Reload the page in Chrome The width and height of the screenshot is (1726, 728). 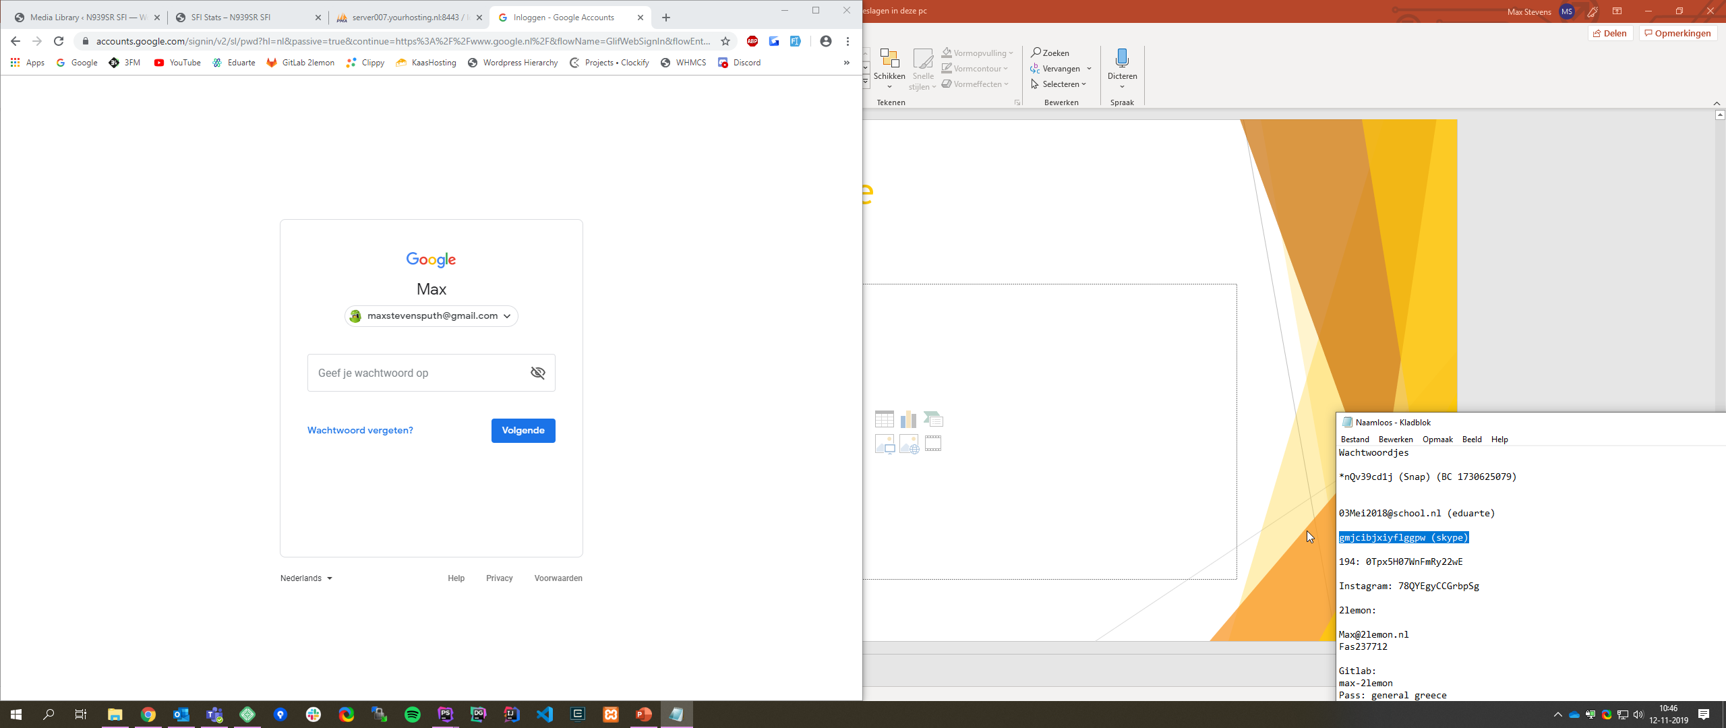(x=59, y=41)
